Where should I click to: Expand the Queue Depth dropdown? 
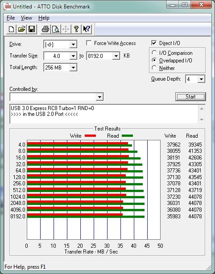click(195, 79)
